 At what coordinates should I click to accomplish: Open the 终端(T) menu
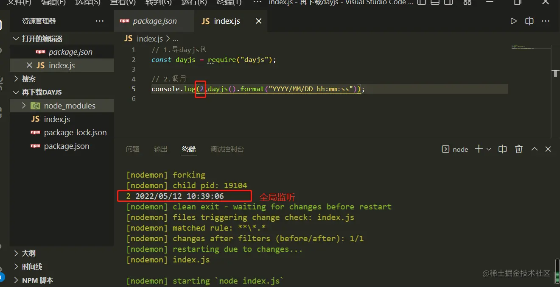(229, 2)
